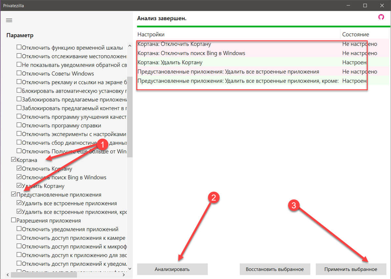Select row Предустановленные приложения: Удалить все встроенные приложения
The image size is (391, 279).
pyautogui.click(x=263, y=72)
